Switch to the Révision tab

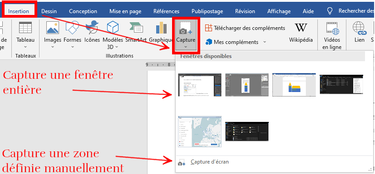click(x=245, y=11)
